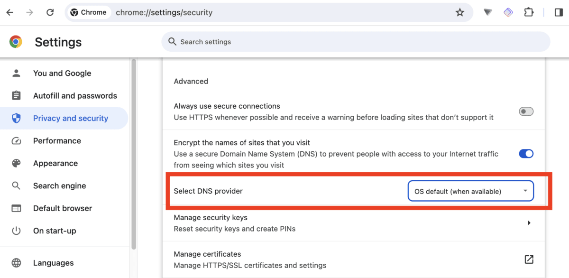
Task: Reload the page with the refresh icon
Action: (x=50, y=13)
